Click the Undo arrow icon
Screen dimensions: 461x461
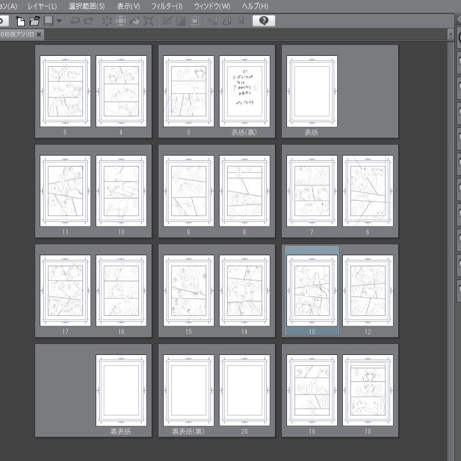75,21
